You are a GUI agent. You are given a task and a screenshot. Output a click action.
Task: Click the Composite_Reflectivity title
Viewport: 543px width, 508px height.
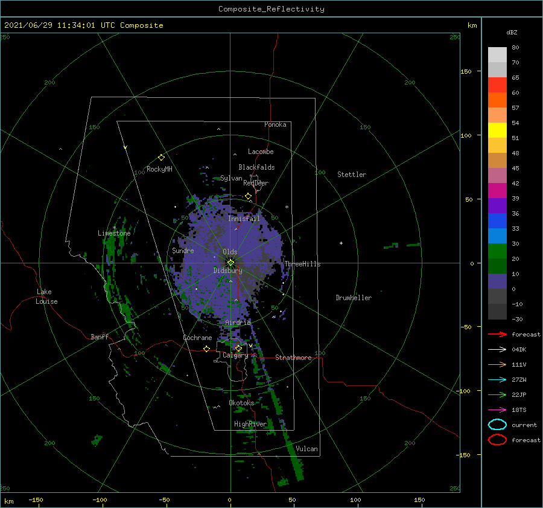click(271, 9)
